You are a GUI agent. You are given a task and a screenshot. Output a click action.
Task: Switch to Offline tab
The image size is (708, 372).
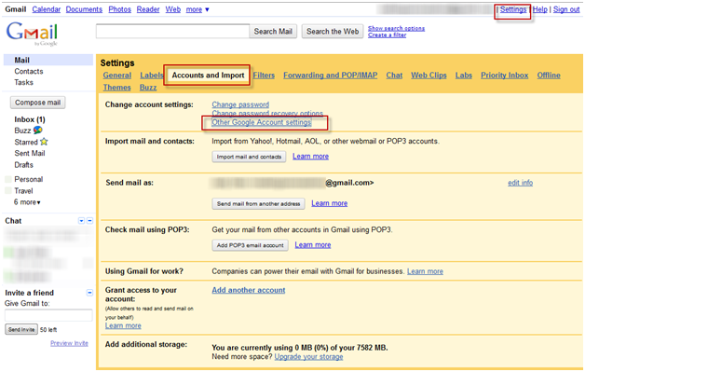(x=549, y=76)
